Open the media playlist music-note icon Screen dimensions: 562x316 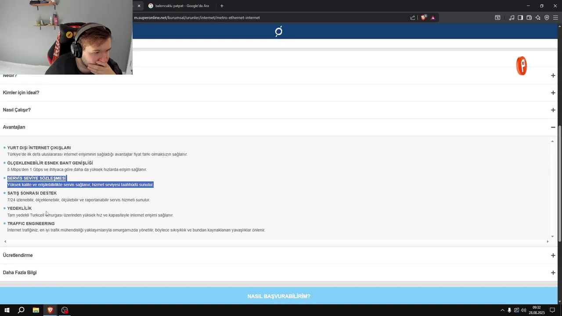coord(512,18)
